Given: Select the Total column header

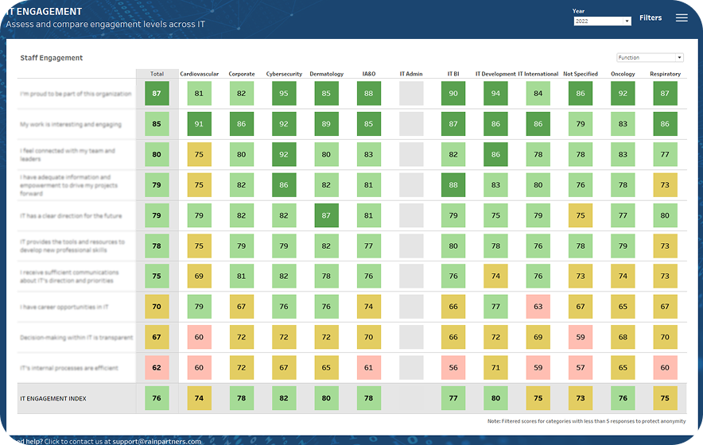Looking at the screenshot, I should coord(157,74).
